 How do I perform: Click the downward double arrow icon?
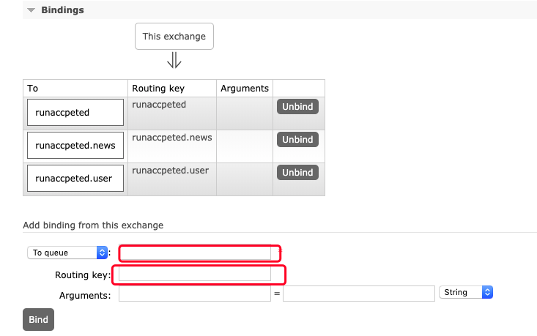pos(174,60)
